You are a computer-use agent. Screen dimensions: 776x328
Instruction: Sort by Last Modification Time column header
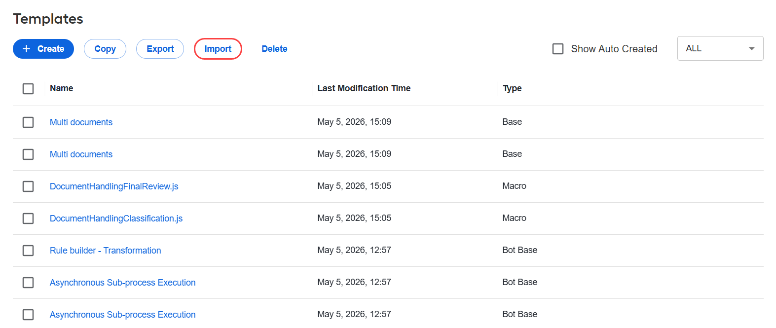coord(364,88)
